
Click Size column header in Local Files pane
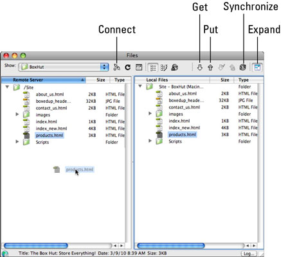(222, 80)
